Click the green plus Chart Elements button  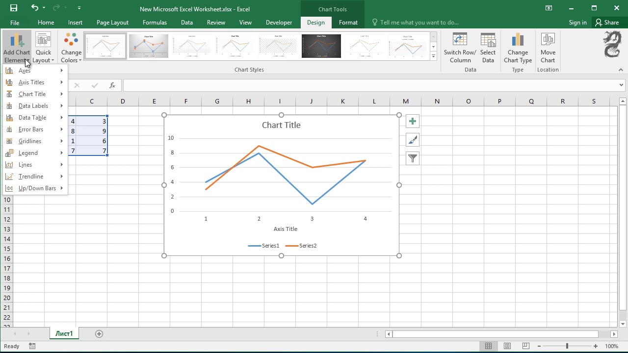click(x=413, y=122)
